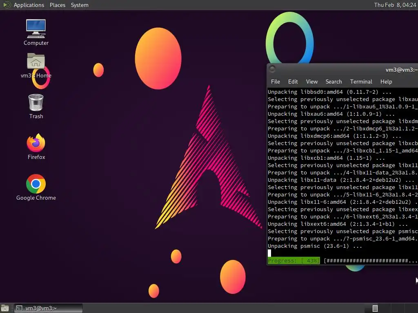Click the line 'Unpacking libxcb1:amd64 (1.15-1) ...'
Screen dimensions: 418x313
click(326, 158)
